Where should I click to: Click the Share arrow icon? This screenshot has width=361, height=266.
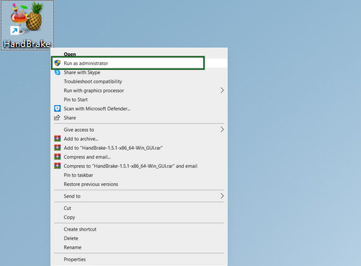point(57,118)
